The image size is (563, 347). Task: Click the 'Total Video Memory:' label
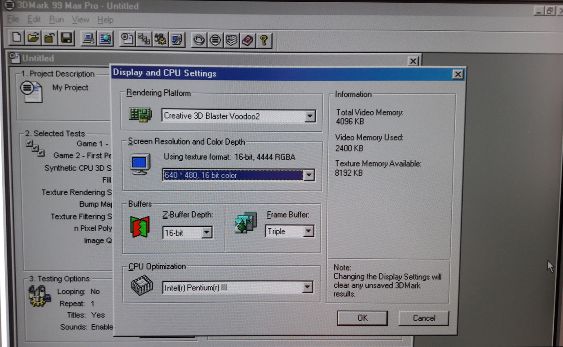click(x=369, y=112)
